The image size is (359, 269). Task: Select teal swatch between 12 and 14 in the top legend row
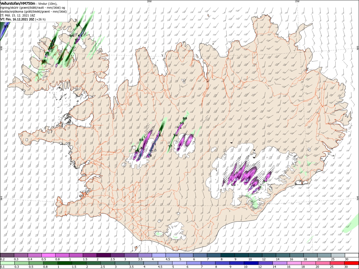[269, 255]
